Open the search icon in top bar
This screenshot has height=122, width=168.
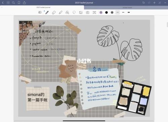click(13, 3)
